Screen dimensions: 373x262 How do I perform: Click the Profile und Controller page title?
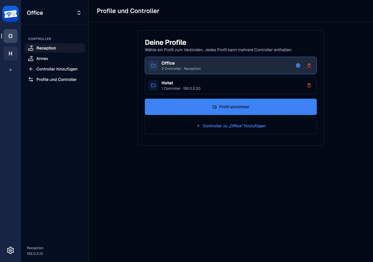(128, 11)
